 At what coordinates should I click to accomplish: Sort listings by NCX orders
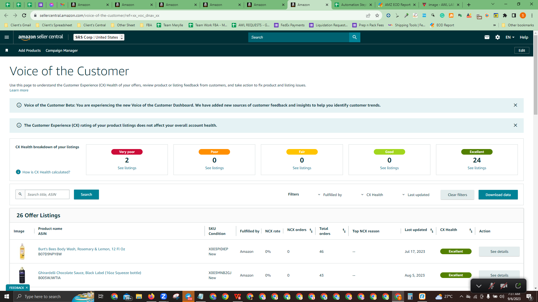(x=311, y=230)
